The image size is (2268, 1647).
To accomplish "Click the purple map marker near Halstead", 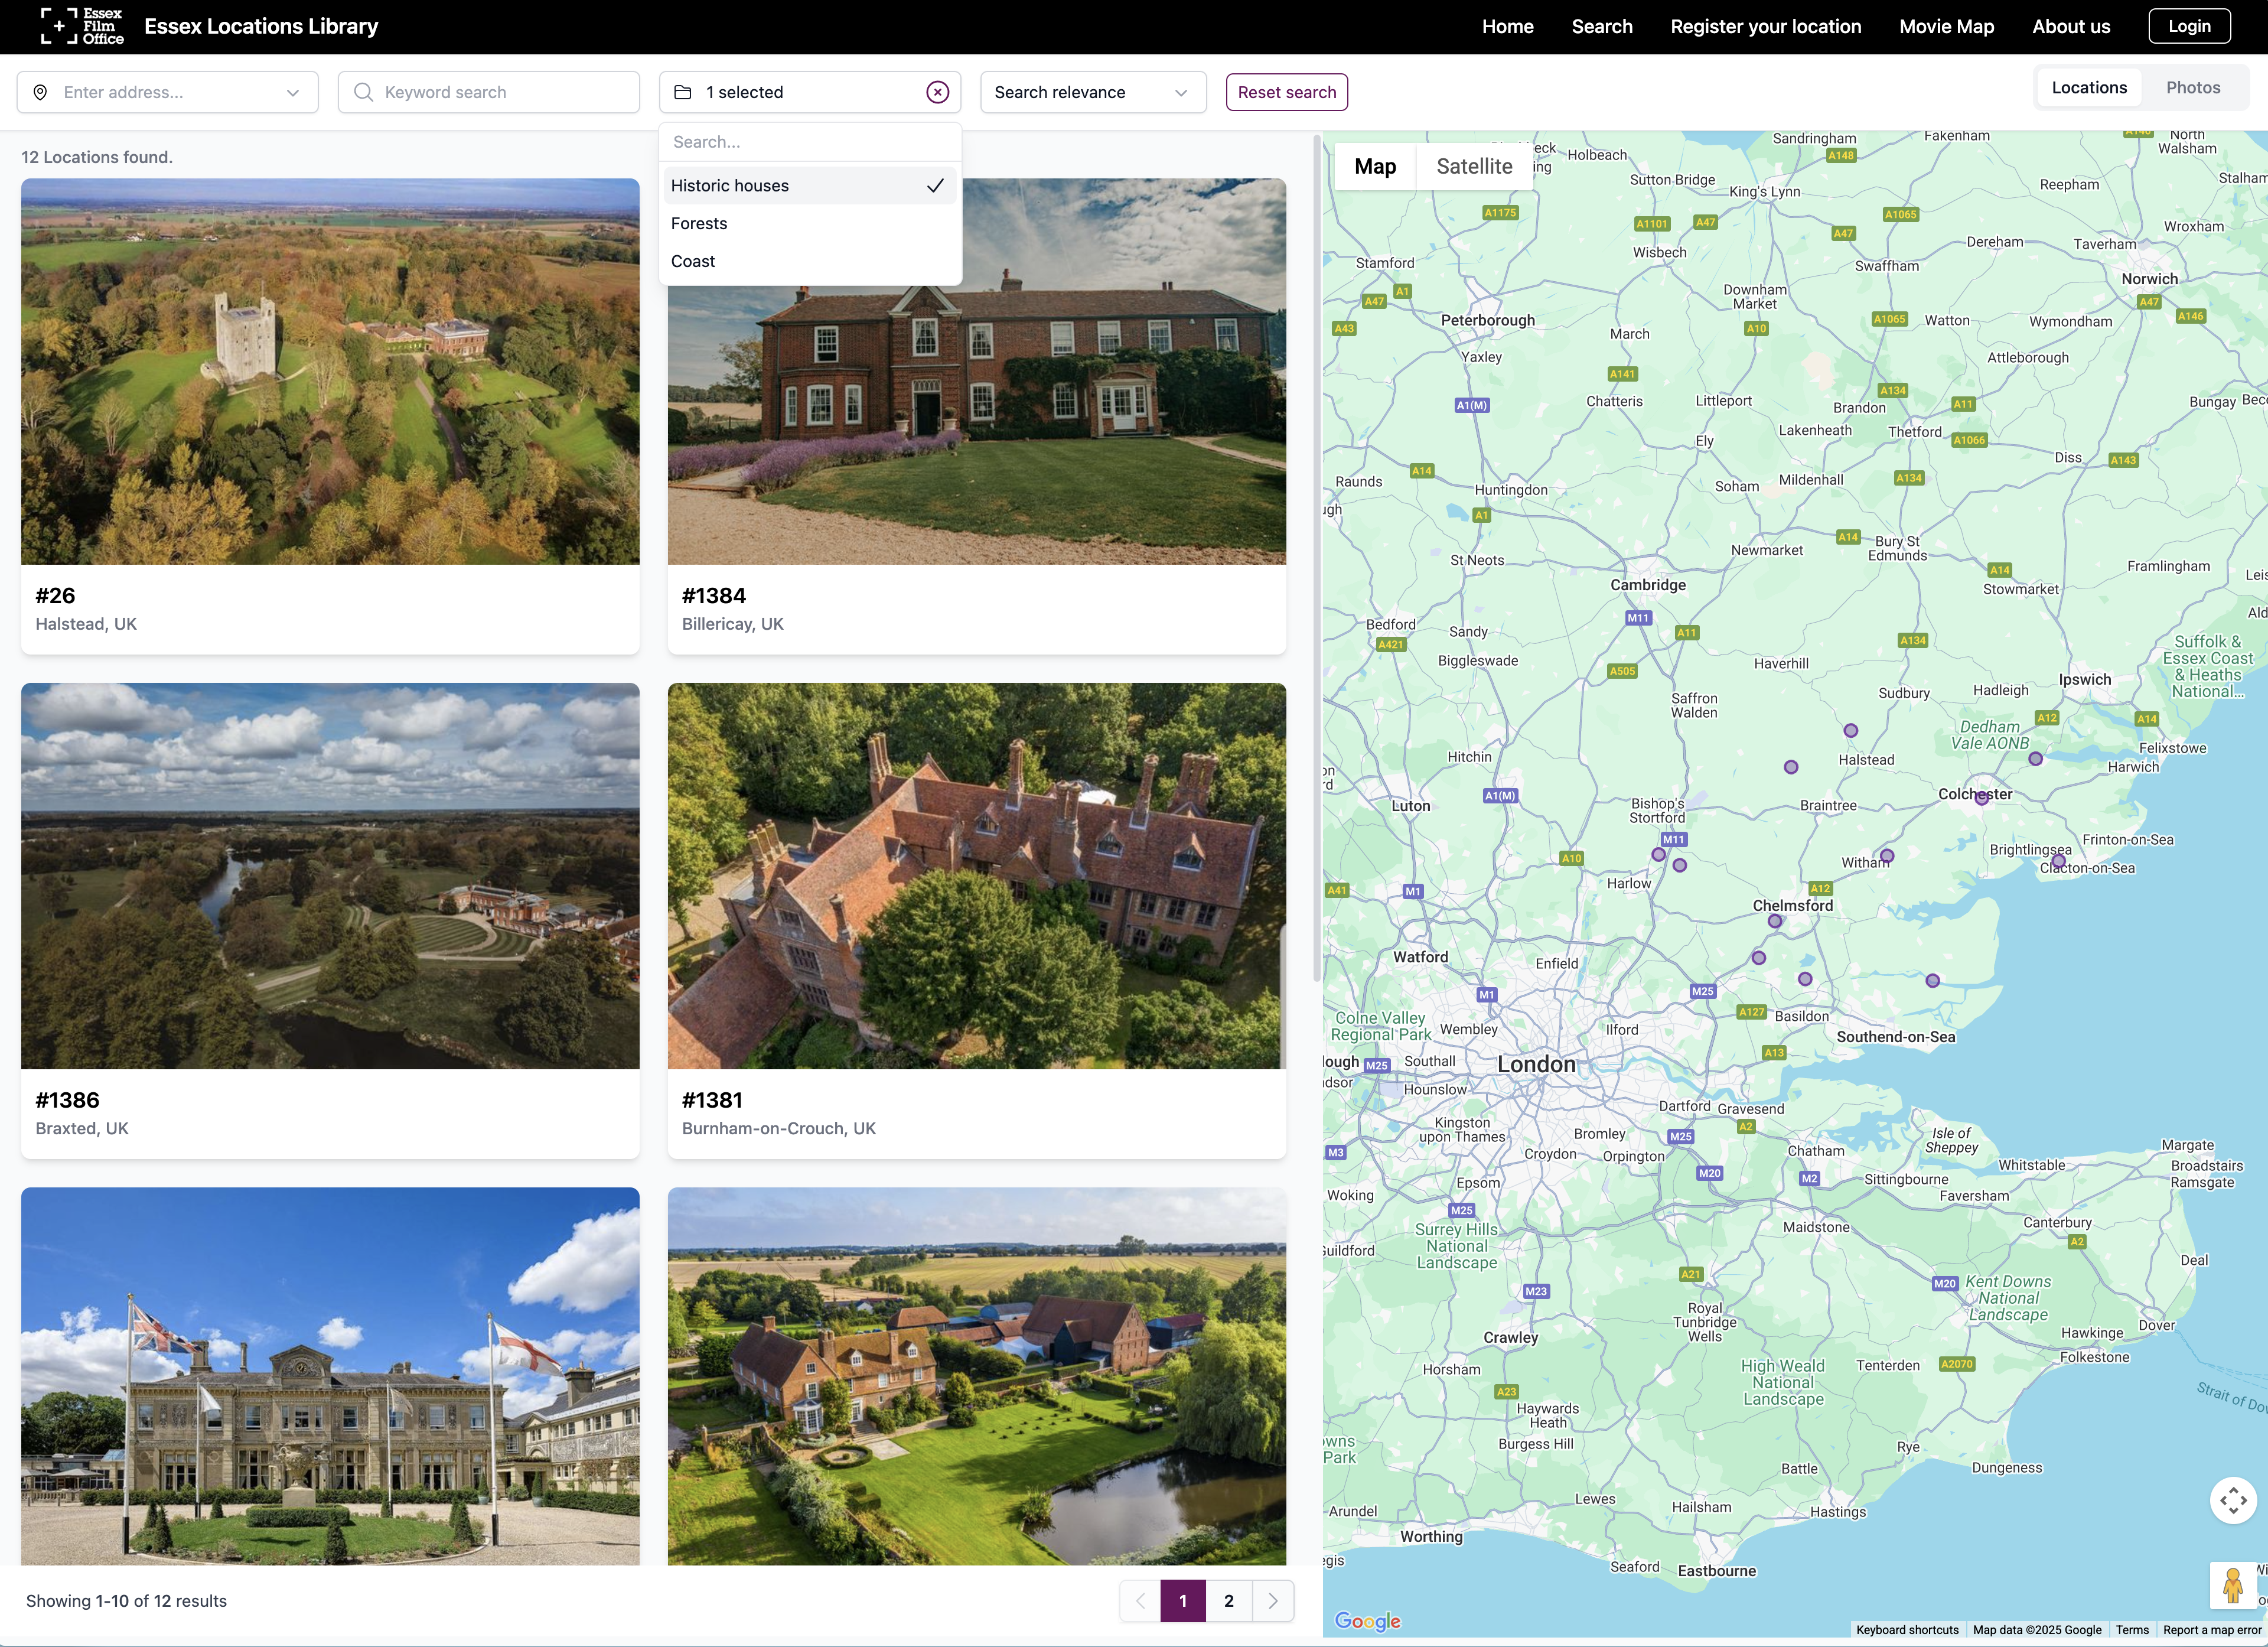I will tap(1850, 731).
